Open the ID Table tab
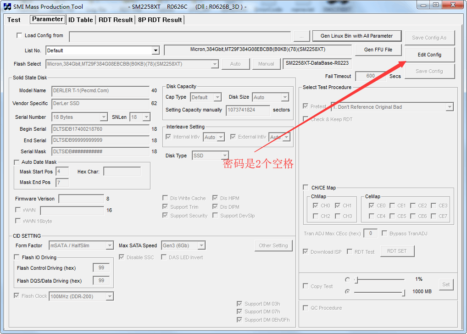This screenshot has width=467, height=334. 81,20
